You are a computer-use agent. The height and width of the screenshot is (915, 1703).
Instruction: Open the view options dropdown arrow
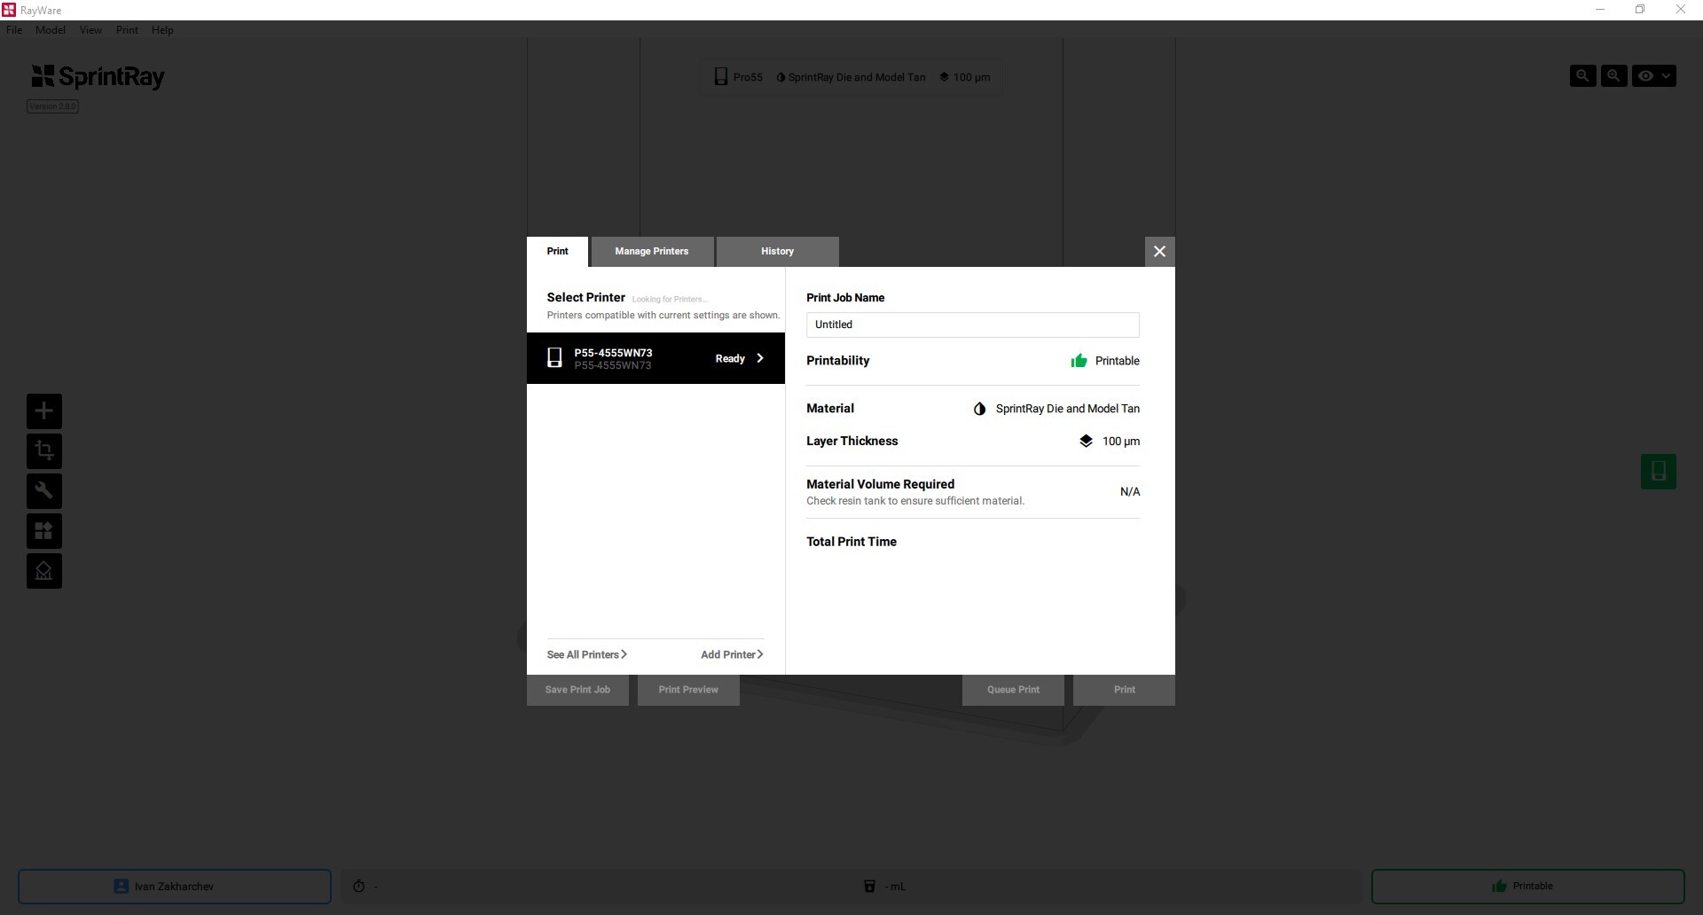1667,76
